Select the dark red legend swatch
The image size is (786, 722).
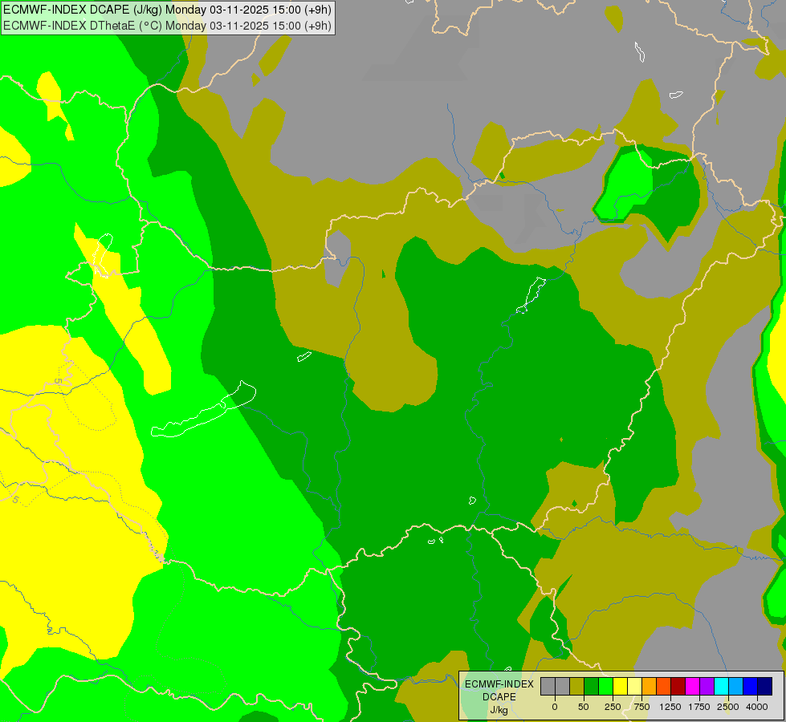(678, 687)
